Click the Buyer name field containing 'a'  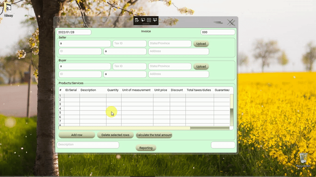[85, 66]
